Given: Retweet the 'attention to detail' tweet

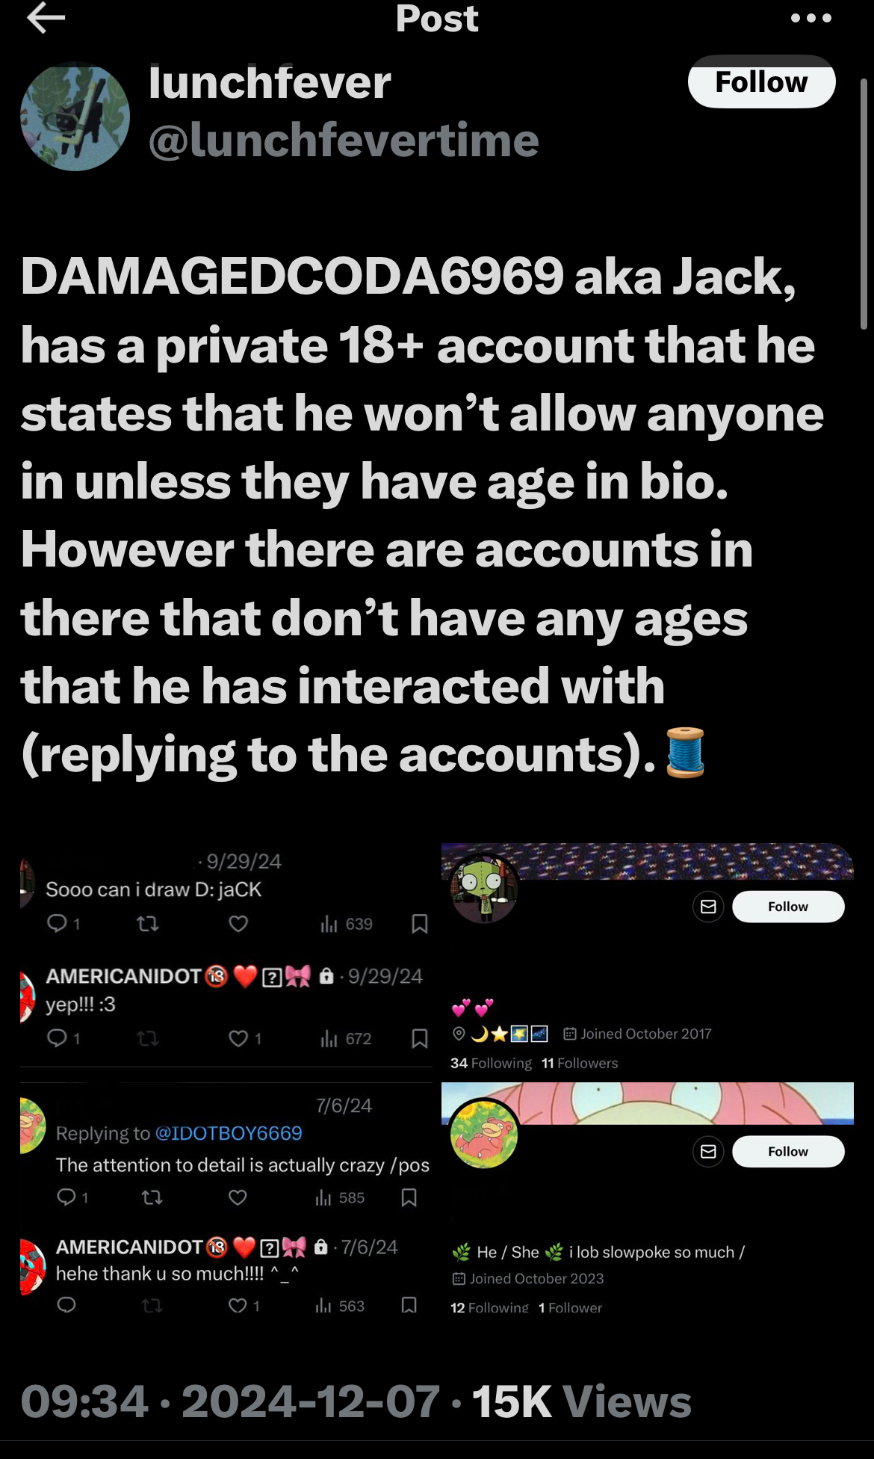Looking at the screenshot, I should [x=152, y=1197].
